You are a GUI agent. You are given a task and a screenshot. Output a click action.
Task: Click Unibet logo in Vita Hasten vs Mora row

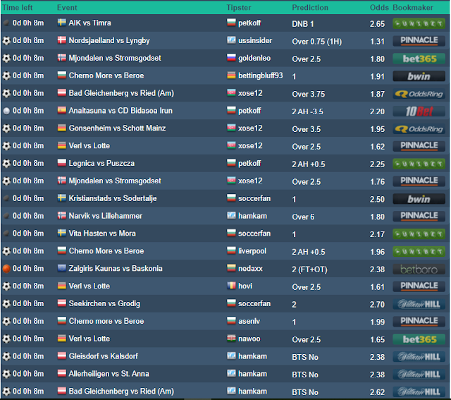pos(419,234)
